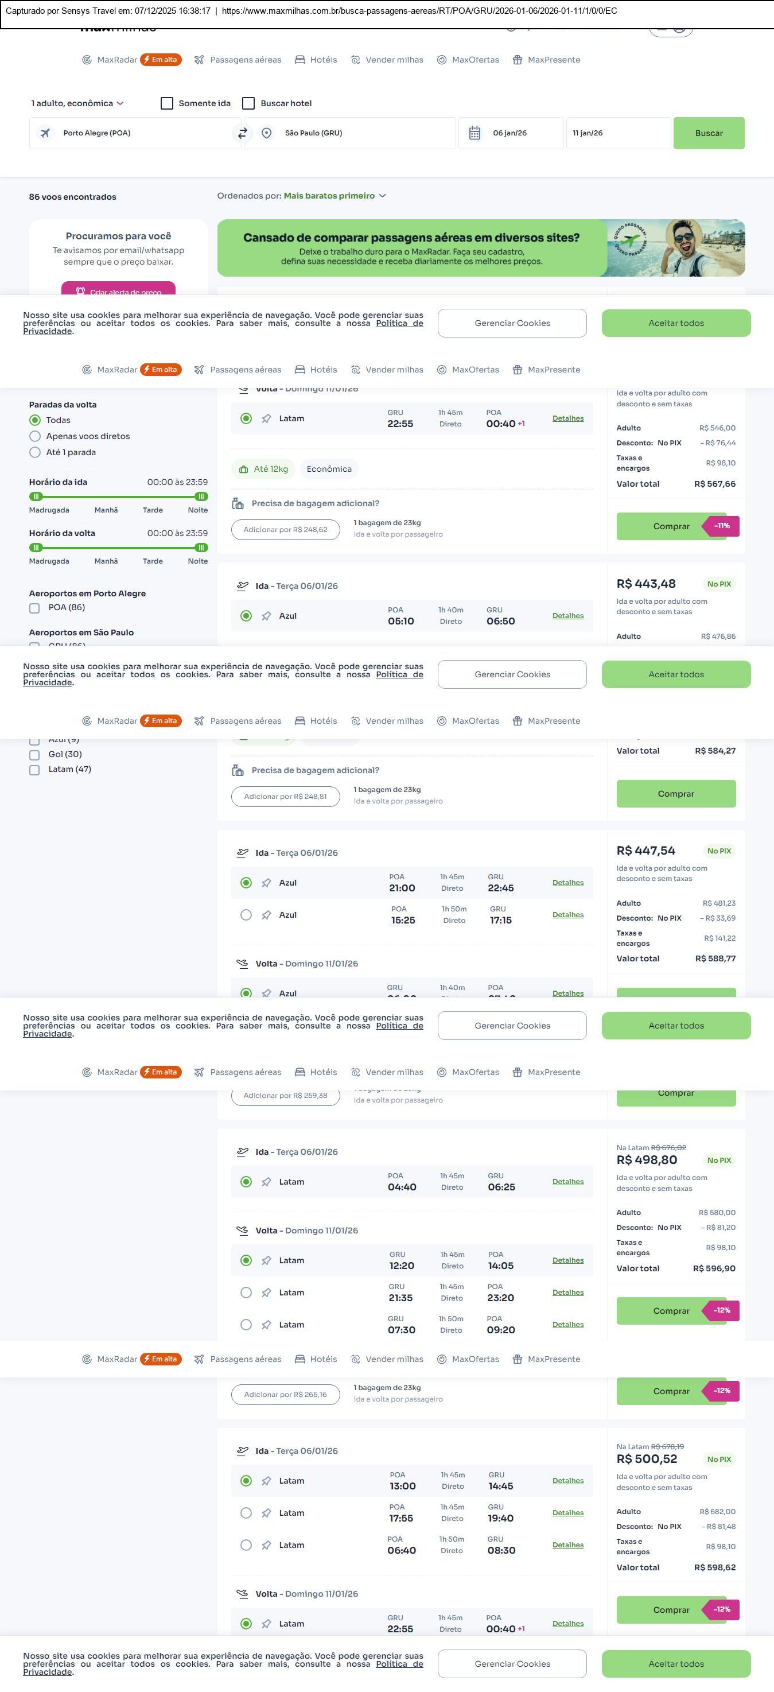Check the Buscar hotel option
Viewport: 774px width, 1692px height.
249,104
